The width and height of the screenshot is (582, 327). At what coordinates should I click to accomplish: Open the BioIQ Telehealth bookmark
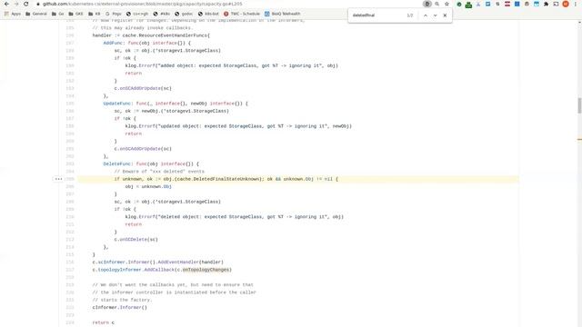[x=283, y=14]
